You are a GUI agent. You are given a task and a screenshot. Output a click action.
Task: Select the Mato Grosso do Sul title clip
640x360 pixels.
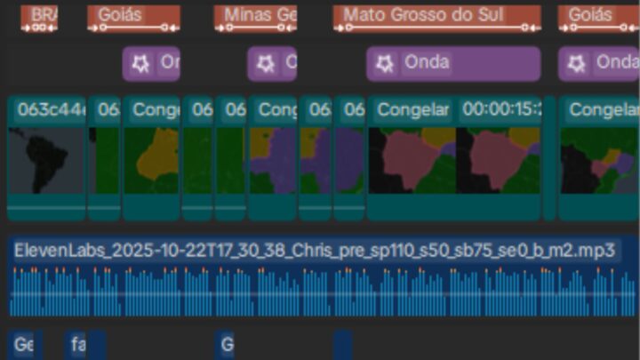pyautogui.click(x=437, y=19)
